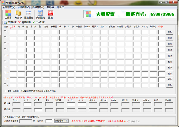This screenshot has width=179, height=127.
Task: Click the 删除 button for row 9
Action: coord(170,80)
